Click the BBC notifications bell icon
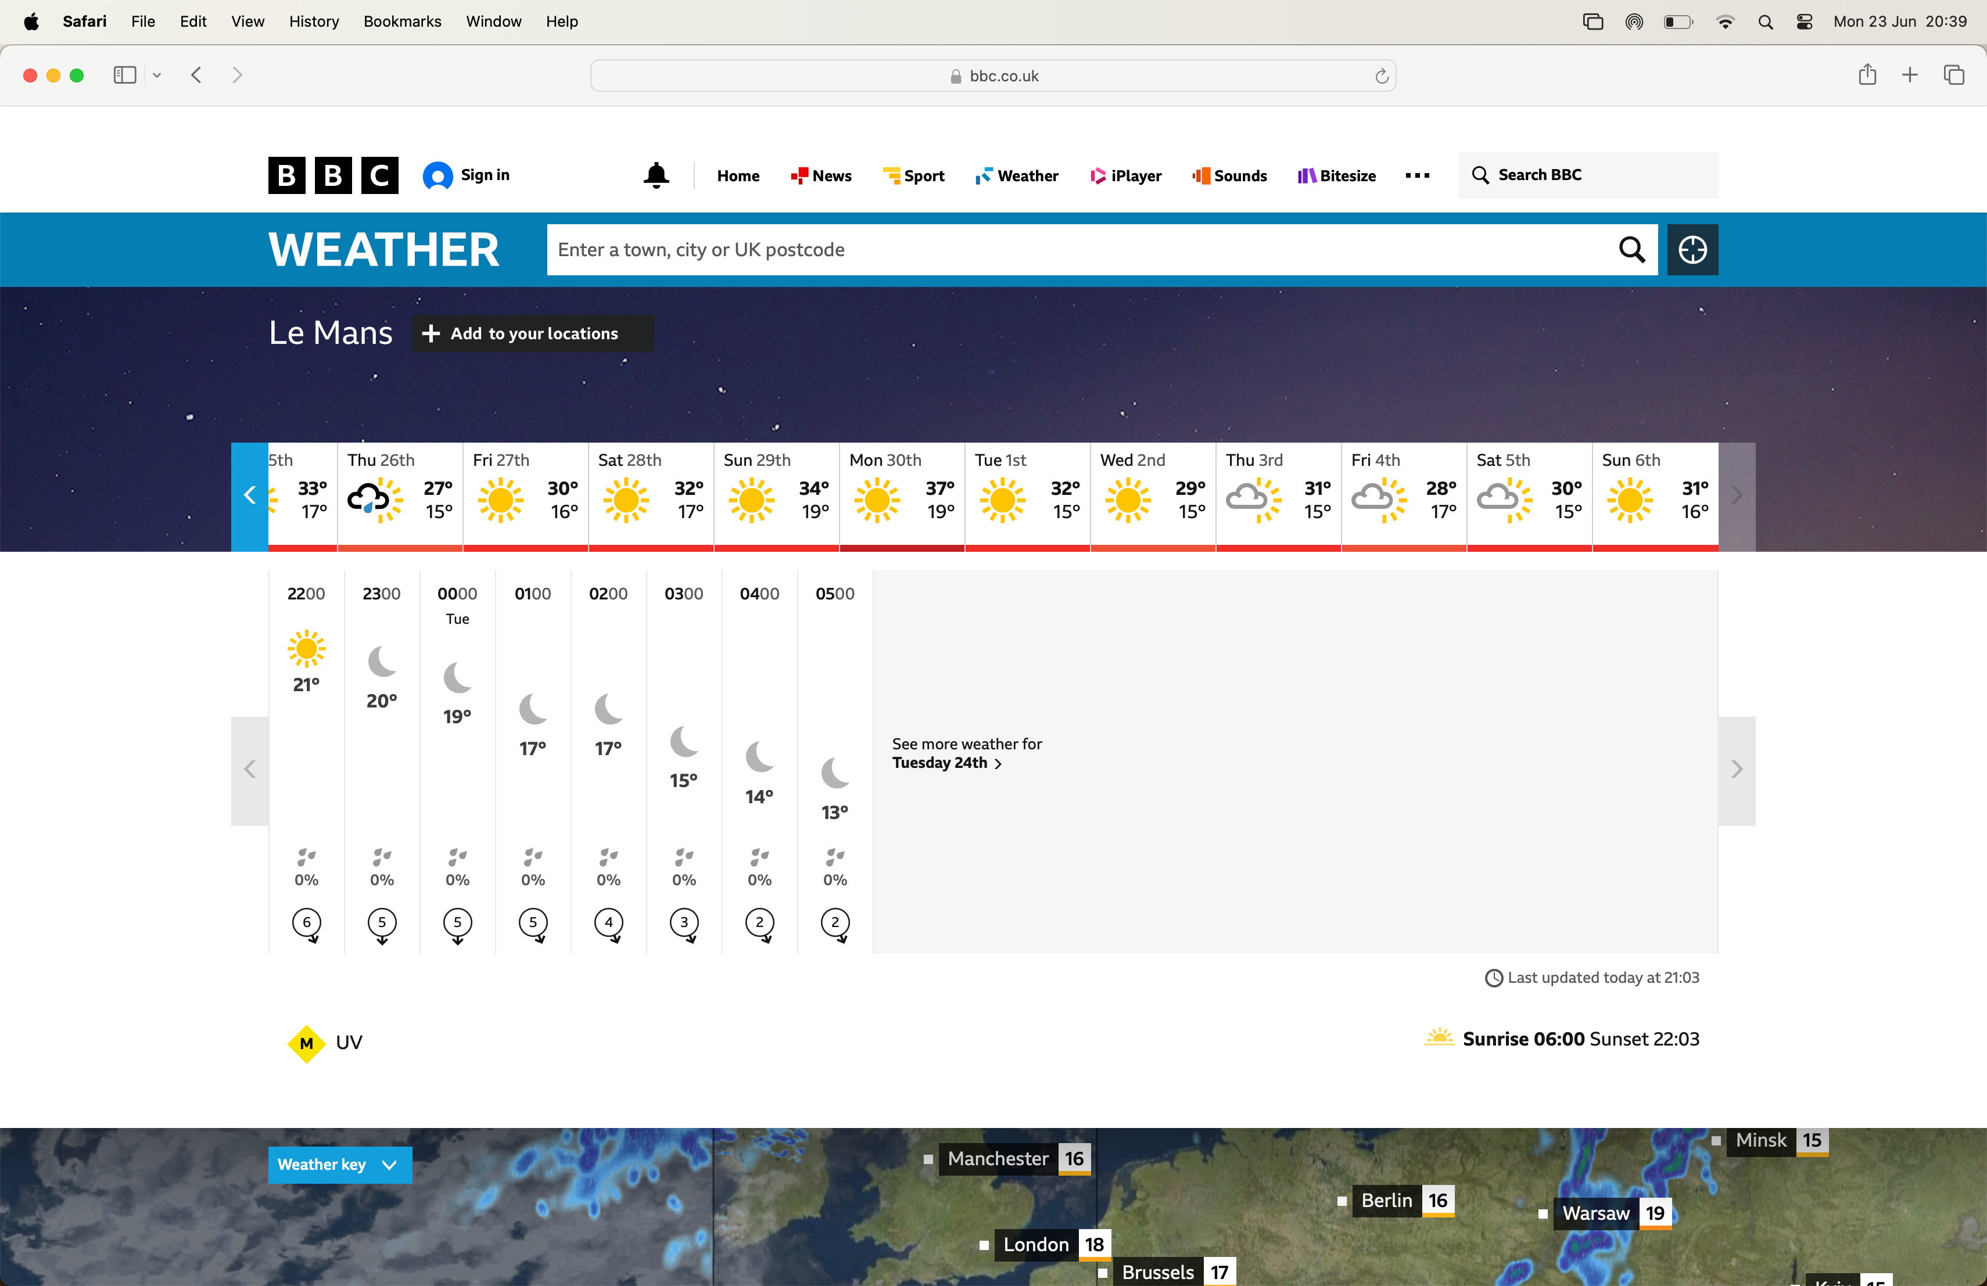Viewport: 1987px width, 1286px height. [x=656, y=175]
